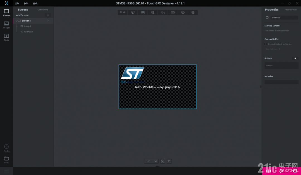Image resolution: width=301 pixels, height=175 pixels.
Task: Select the action1 entry under Actions
Action: 281,65
